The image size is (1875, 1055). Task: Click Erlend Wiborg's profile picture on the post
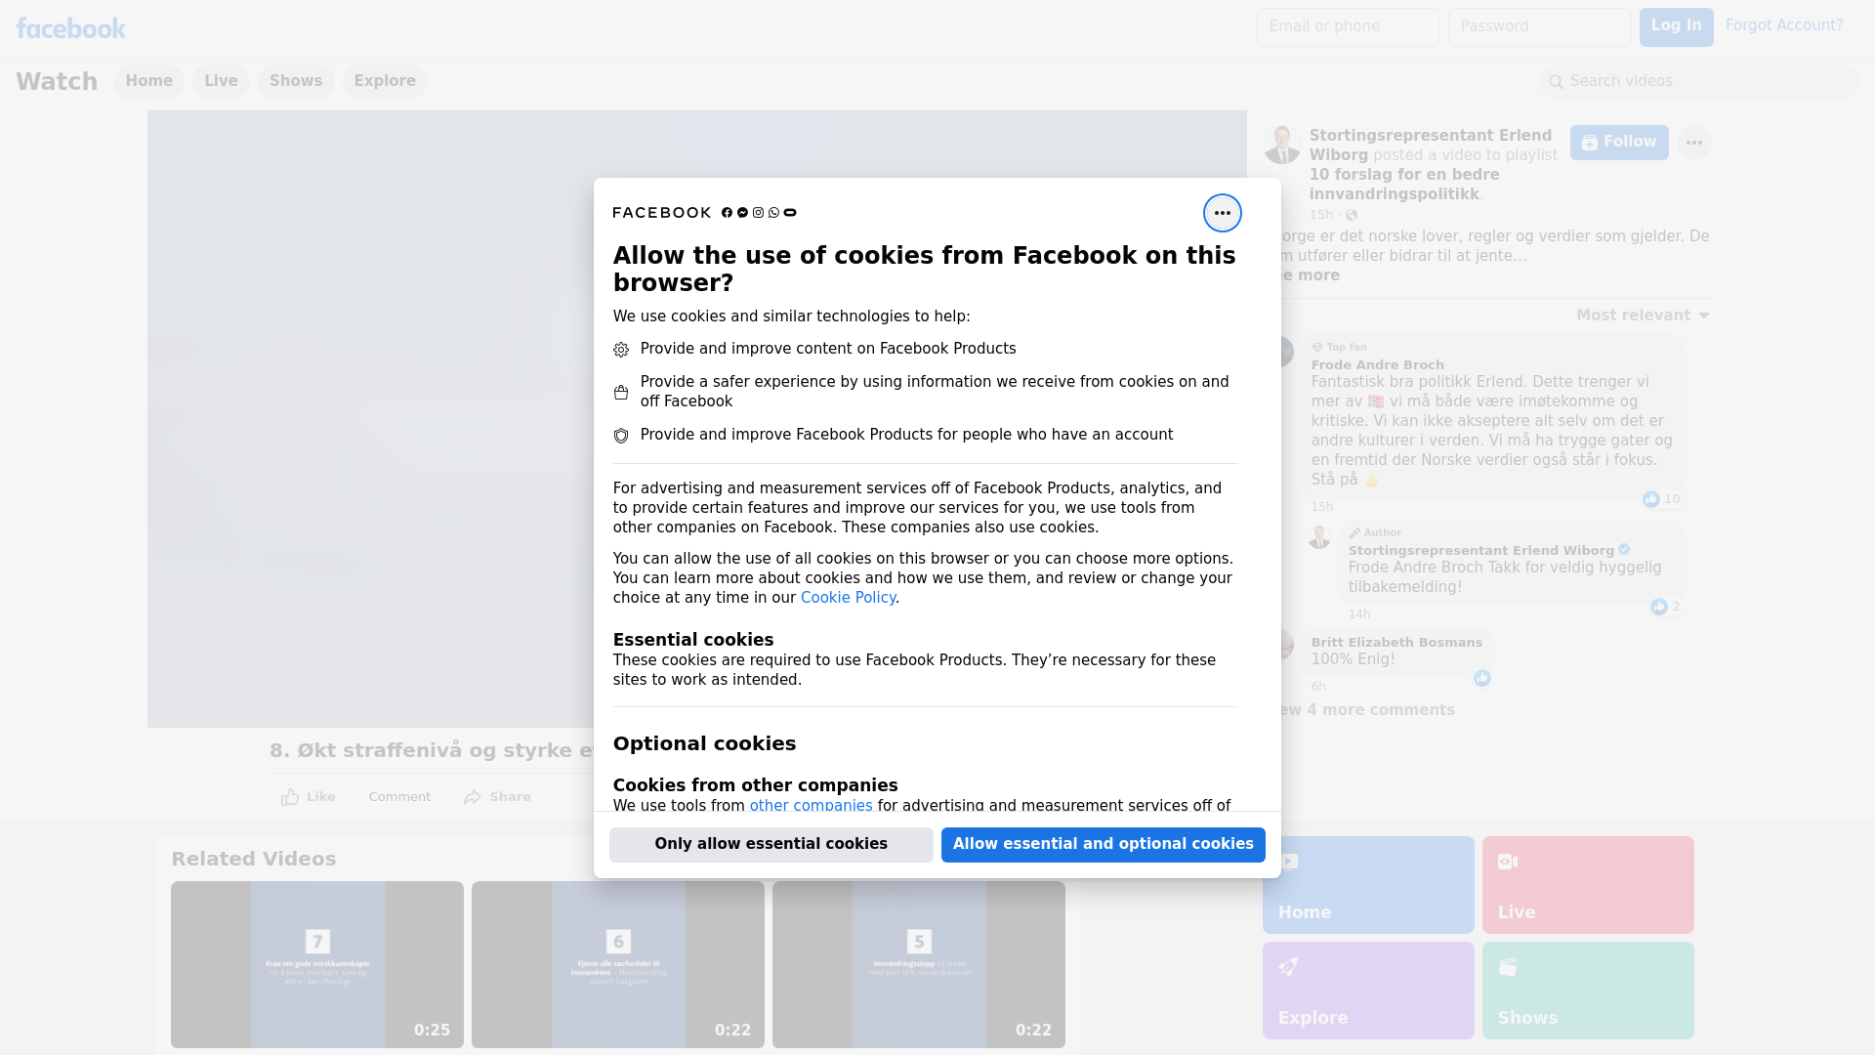(1281, 144)
